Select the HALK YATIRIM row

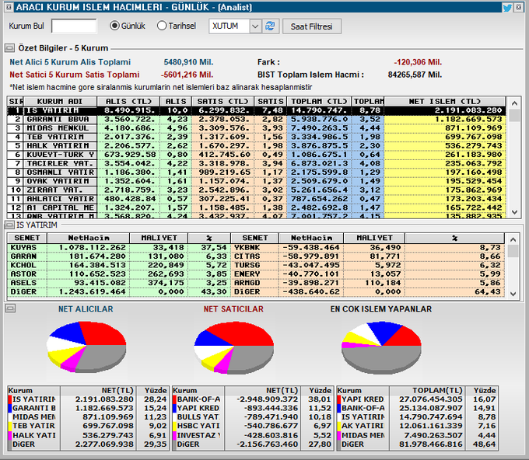coord(257,146)
